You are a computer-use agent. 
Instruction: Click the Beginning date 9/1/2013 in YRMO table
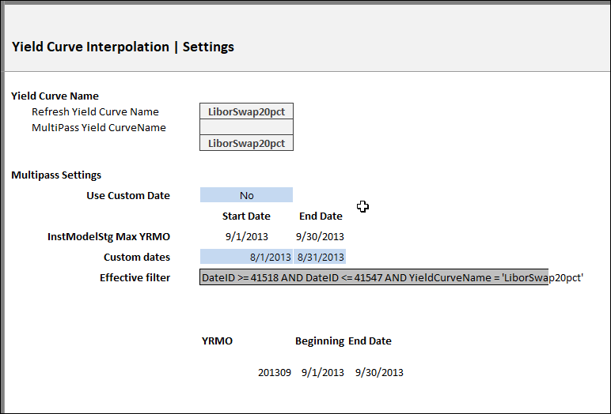323,372
